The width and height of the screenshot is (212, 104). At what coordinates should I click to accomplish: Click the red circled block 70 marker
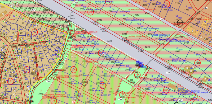click(x=103, y=86)
